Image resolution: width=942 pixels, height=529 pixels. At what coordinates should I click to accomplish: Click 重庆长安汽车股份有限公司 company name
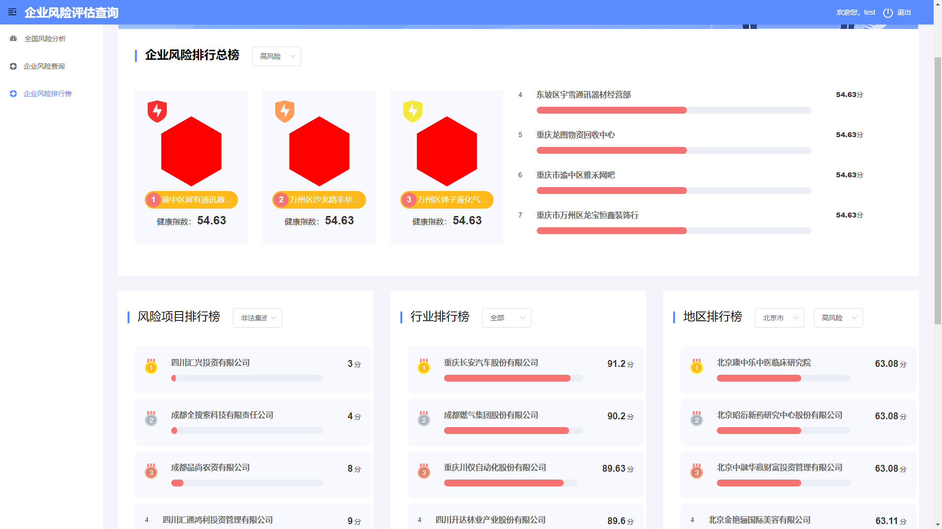point(491,363)
